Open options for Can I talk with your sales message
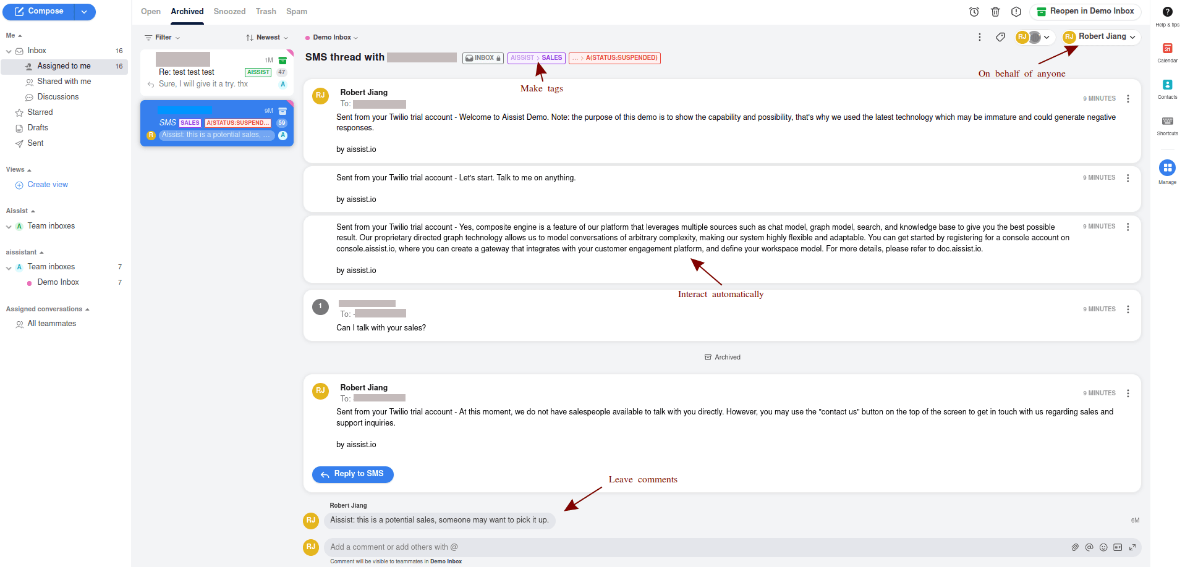 pos(1128,309)
